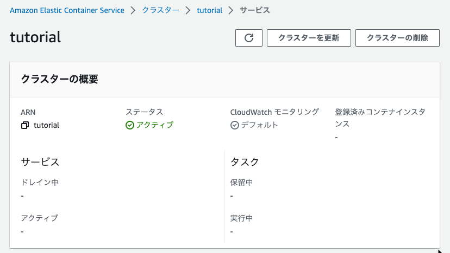Click the ドレイン中 services label

(x=40, y=183)
